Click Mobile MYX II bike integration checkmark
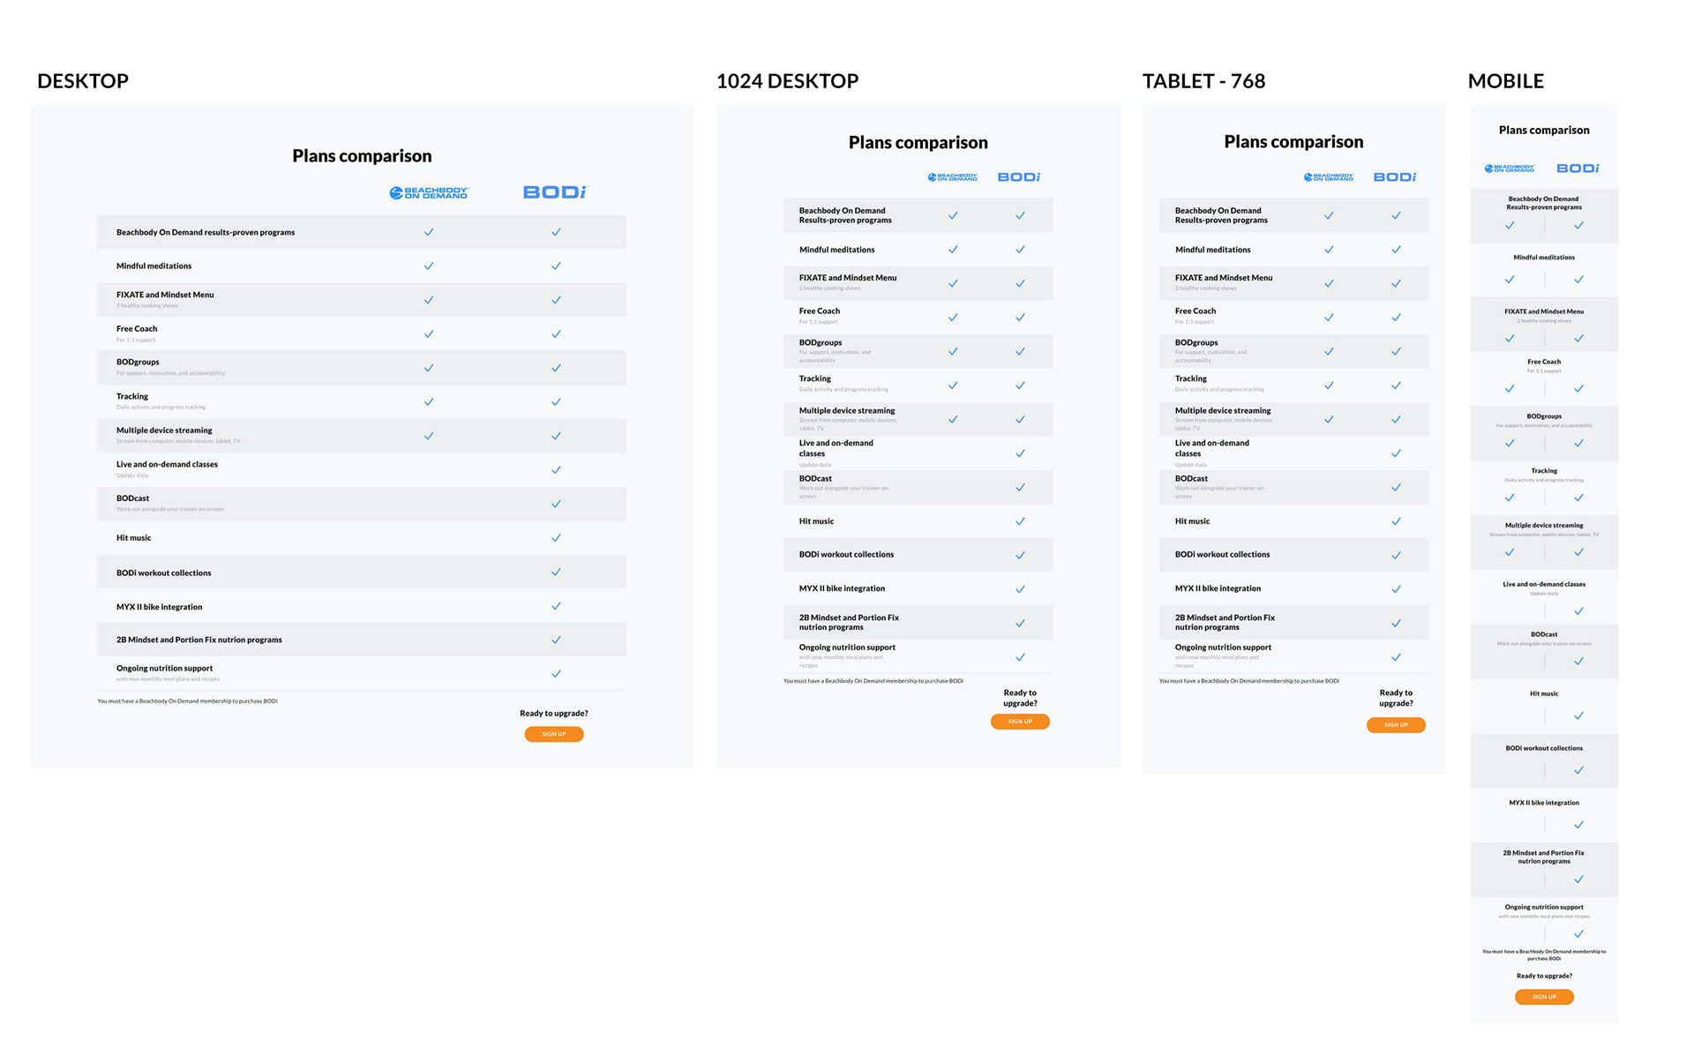Image resolution: width=1694 pixels, height=1056 pixels. [1578, 825]
